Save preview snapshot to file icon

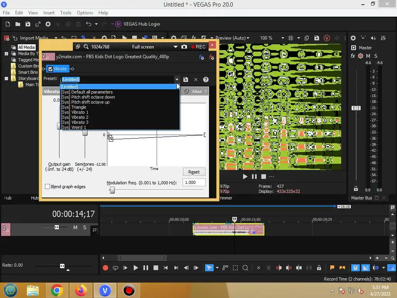(316, 38)
